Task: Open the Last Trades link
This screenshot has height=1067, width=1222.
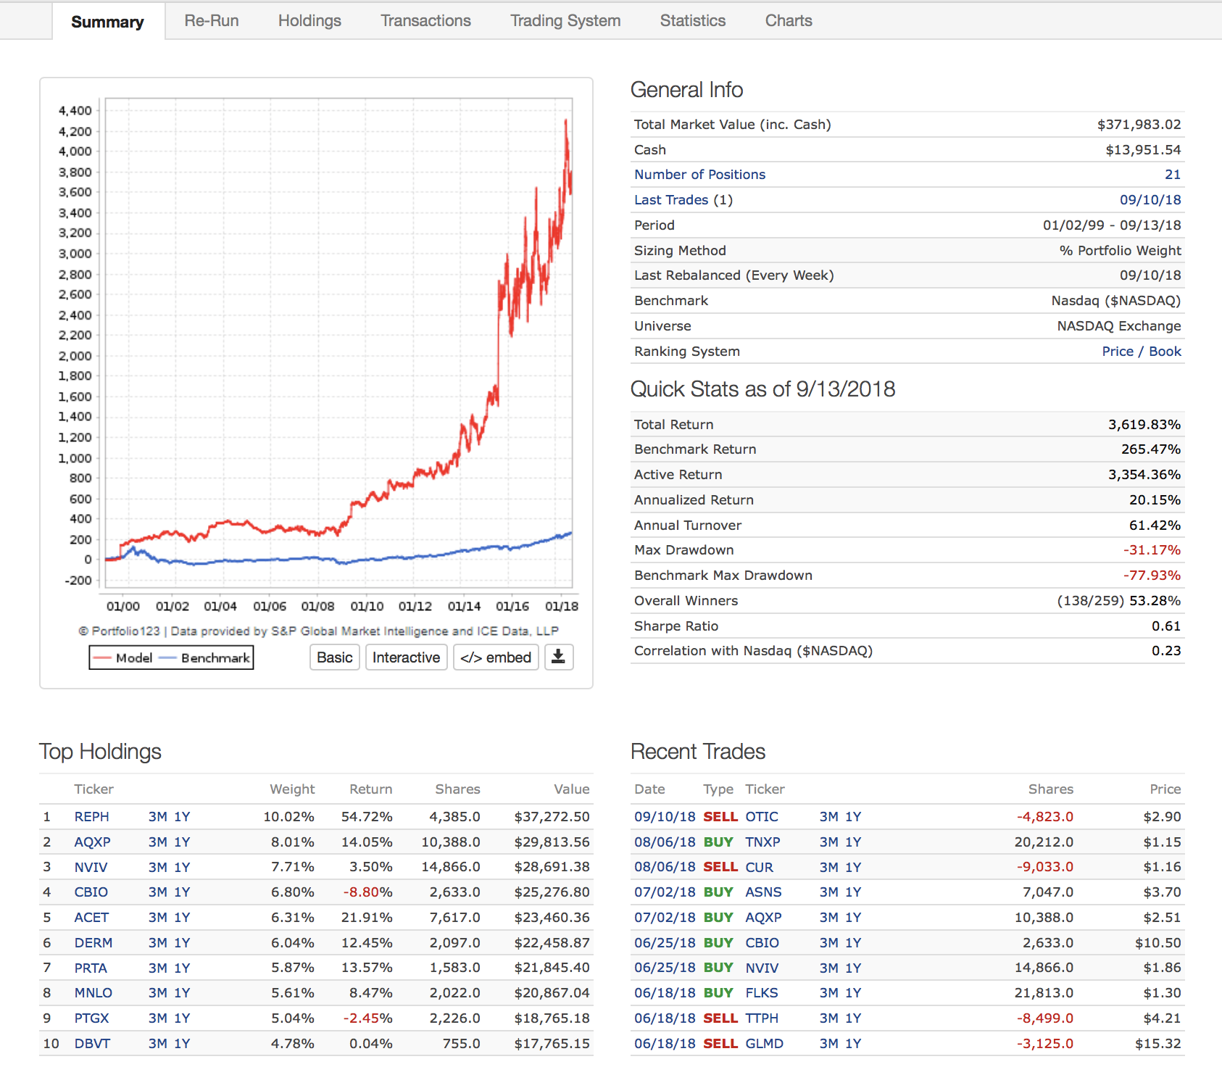Action: (x=670, y=200)
